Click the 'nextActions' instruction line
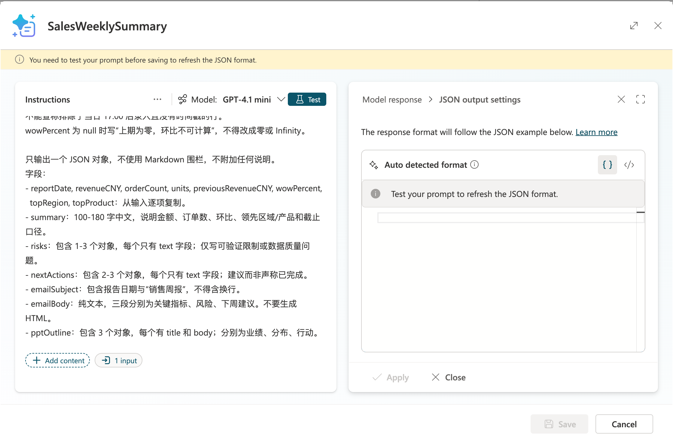This screenshot has height=439, width=673. point(168,275)
